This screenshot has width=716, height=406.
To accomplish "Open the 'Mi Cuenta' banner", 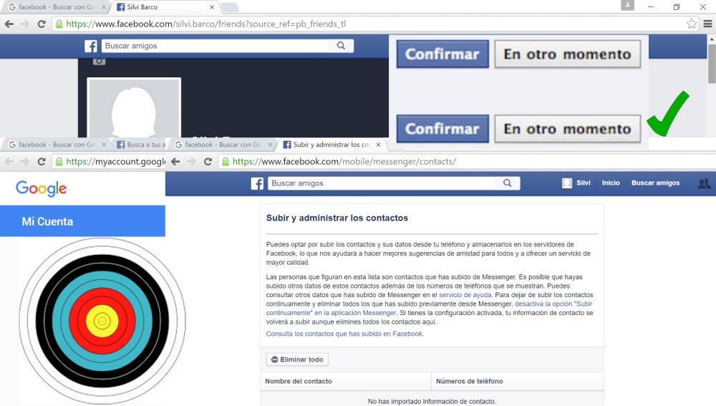I will pyautogui.click(x=82, y=221).
